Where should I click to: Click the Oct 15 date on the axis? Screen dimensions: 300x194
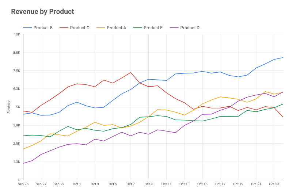point(202,184)
